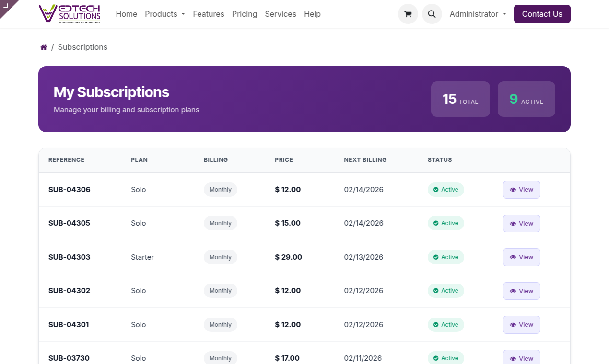
Task: Click the $ 29.00 price
Action: [289, 257]
